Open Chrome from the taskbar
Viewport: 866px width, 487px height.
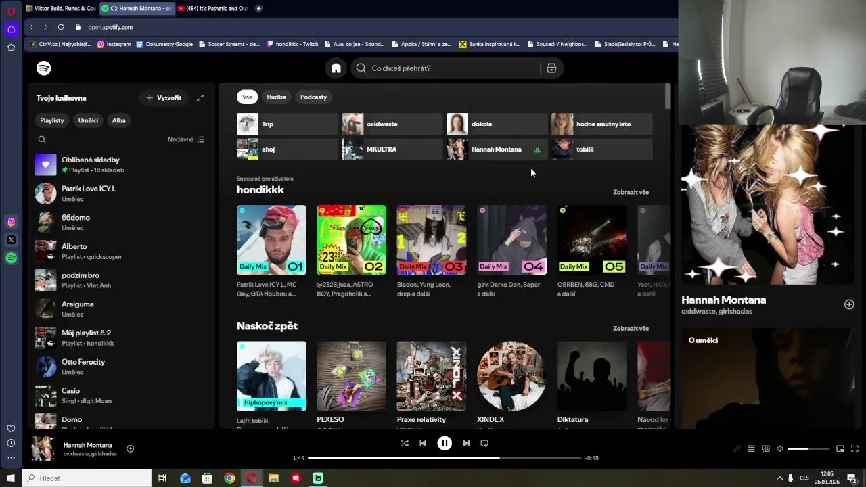229,478
